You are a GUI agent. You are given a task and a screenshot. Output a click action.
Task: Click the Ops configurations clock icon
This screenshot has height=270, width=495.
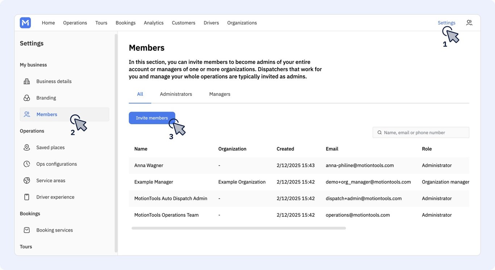(27, 164)
